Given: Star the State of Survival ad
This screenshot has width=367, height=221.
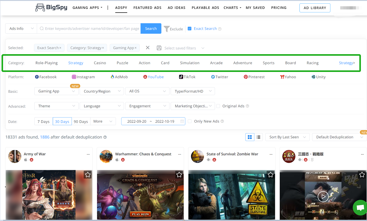Looking at the screenshot, I should (271, 175).
